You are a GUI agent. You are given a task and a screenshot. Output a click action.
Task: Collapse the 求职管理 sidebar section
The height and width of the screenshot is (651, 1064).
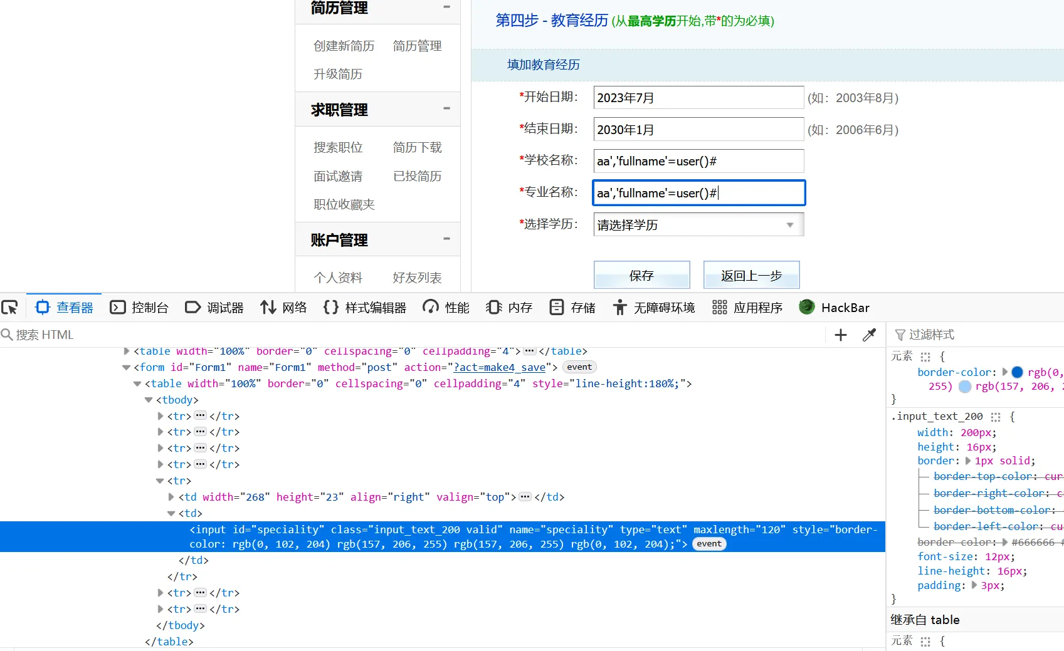(446, 108)
